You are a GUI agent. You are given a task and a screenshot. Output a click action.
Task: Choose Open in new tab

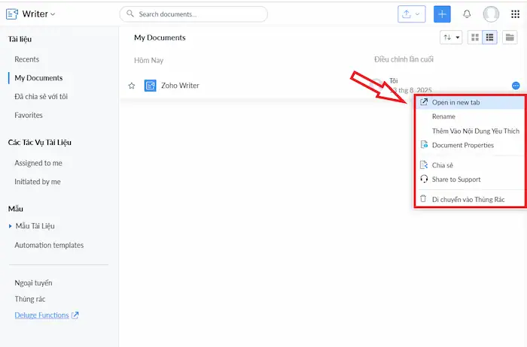[455, 102]
